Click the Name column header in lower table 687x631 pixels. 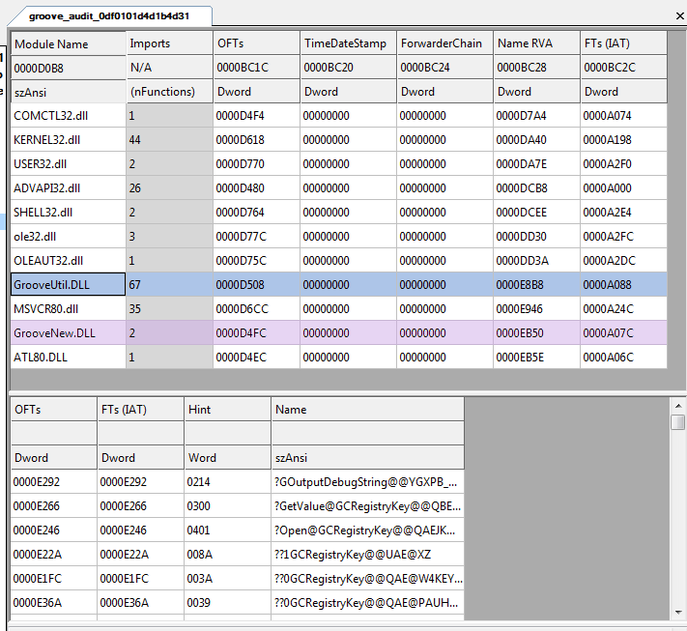(x=368, y=410)
